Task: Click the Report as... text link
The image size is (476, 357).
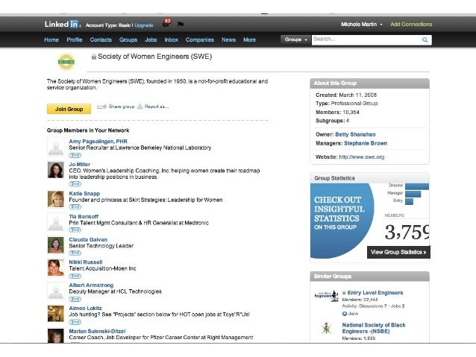Action: pos(157,107)
